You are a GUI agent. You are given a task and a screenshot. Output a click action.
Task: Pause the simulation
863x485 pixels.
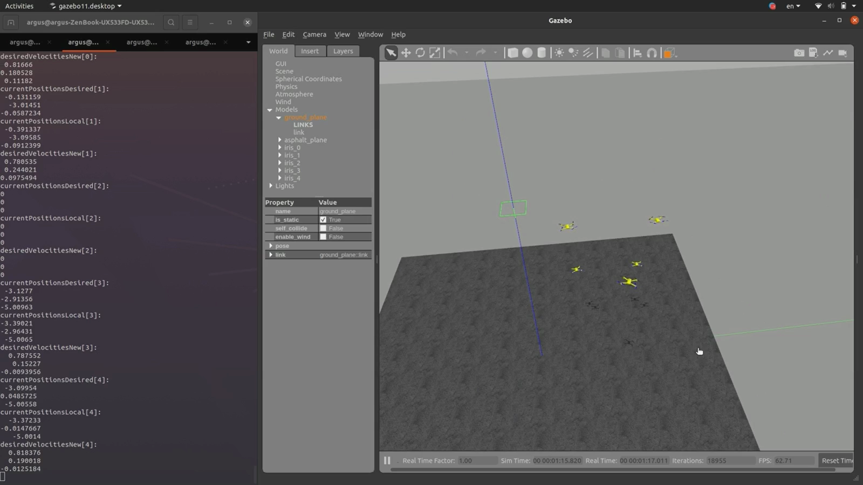click(x=387, y=461)
